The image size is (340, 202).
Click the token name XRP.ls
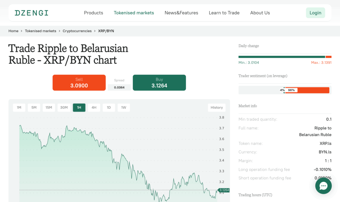coord(325,144)
